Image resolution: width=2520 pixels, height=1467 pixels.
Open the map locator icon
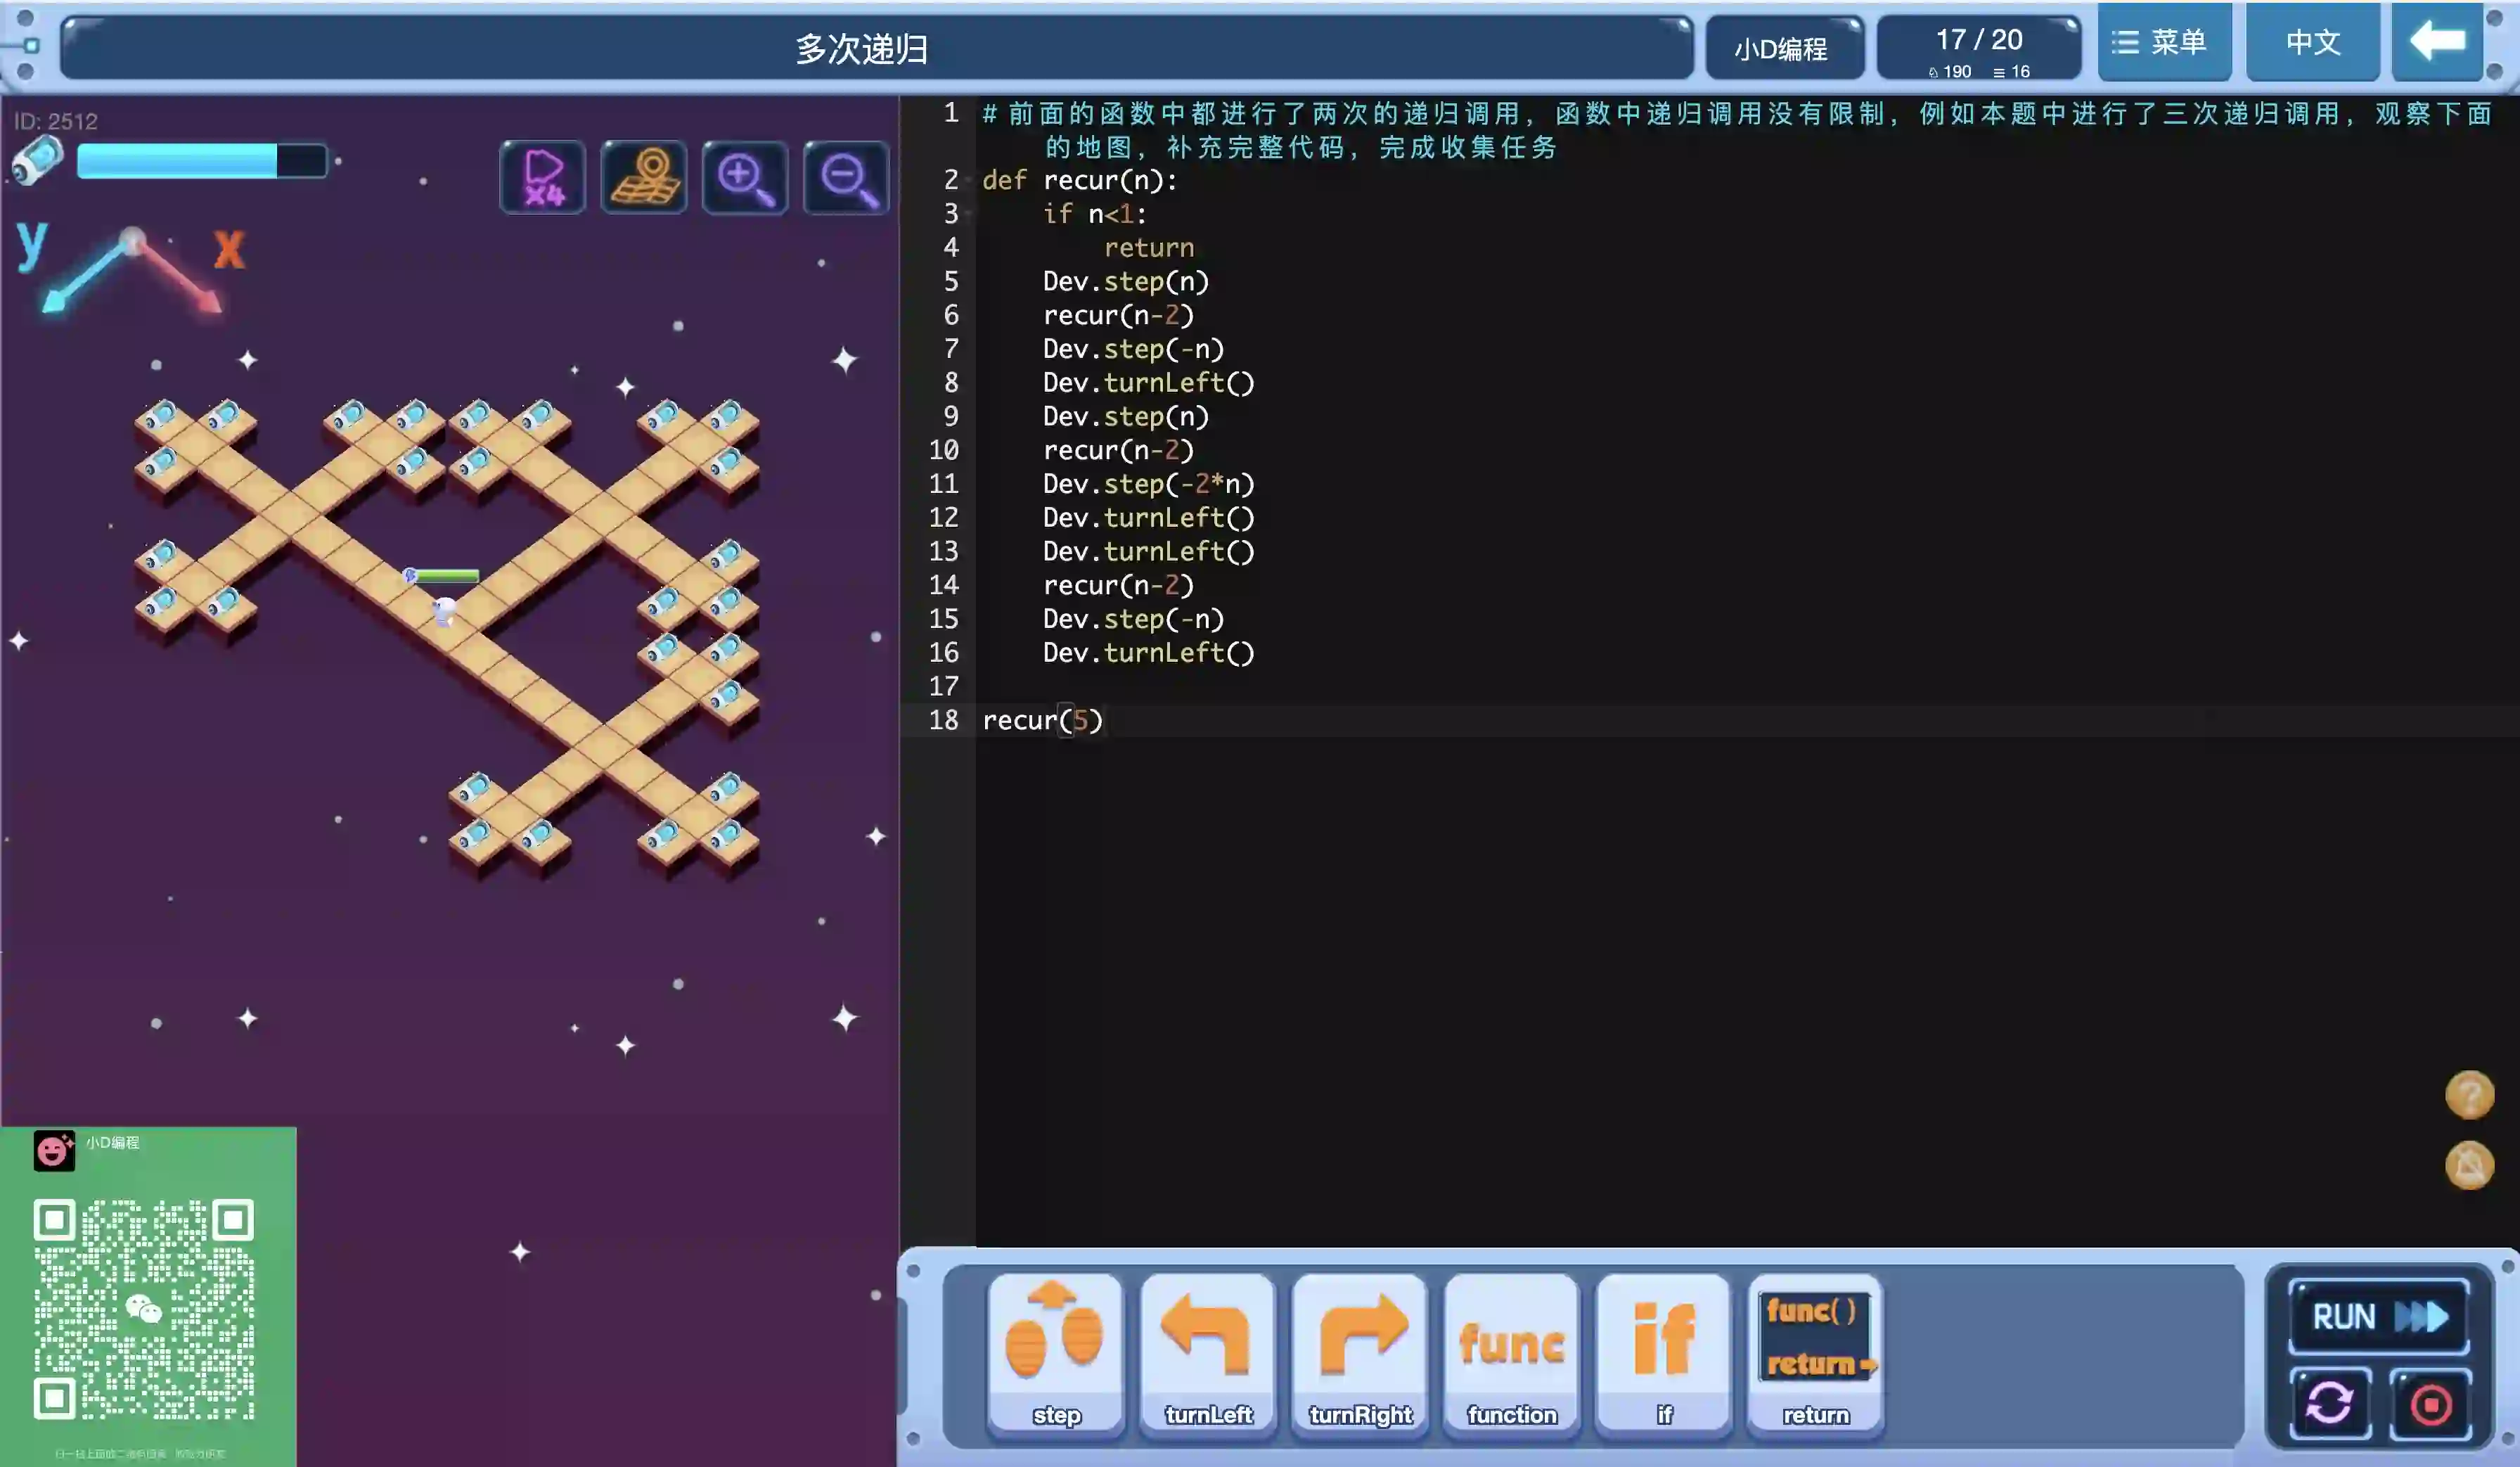(644, 178)
